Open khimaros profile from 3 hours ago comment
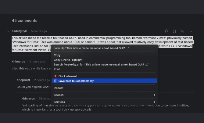 click(18, 62)
